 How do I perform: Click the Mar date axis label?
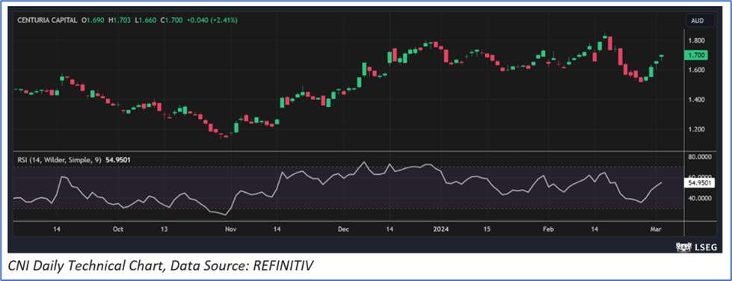point(656,229)
